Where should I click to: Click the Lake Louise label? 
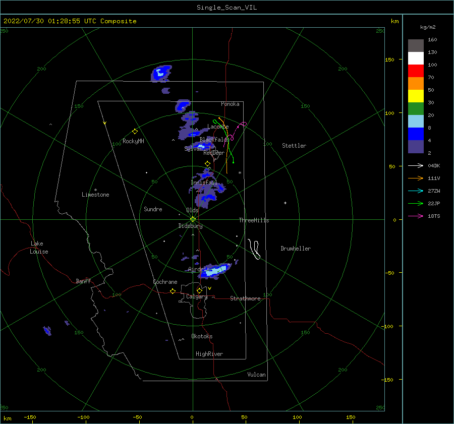coord(39,248)
